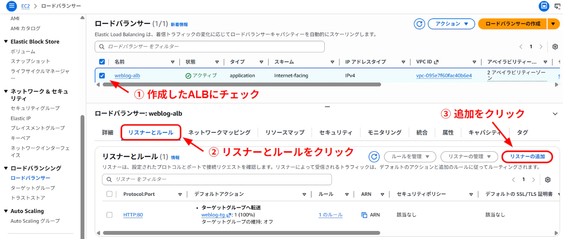Click the panel resize handle bar
Viewport: 563px width, 239px height.
327,107
